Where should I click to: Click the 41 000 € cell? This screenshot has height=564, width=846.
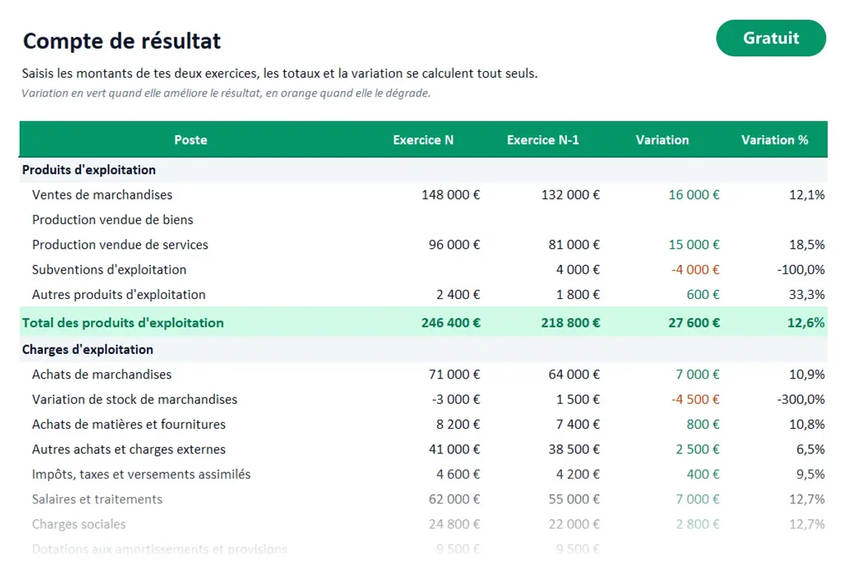(454, 449)
